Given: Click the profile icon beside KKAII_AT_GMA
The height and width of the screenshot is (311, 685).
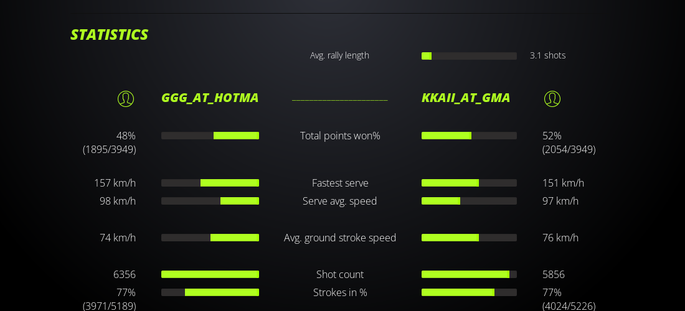Looking at the screenshot, I should [x=552, y=98].
